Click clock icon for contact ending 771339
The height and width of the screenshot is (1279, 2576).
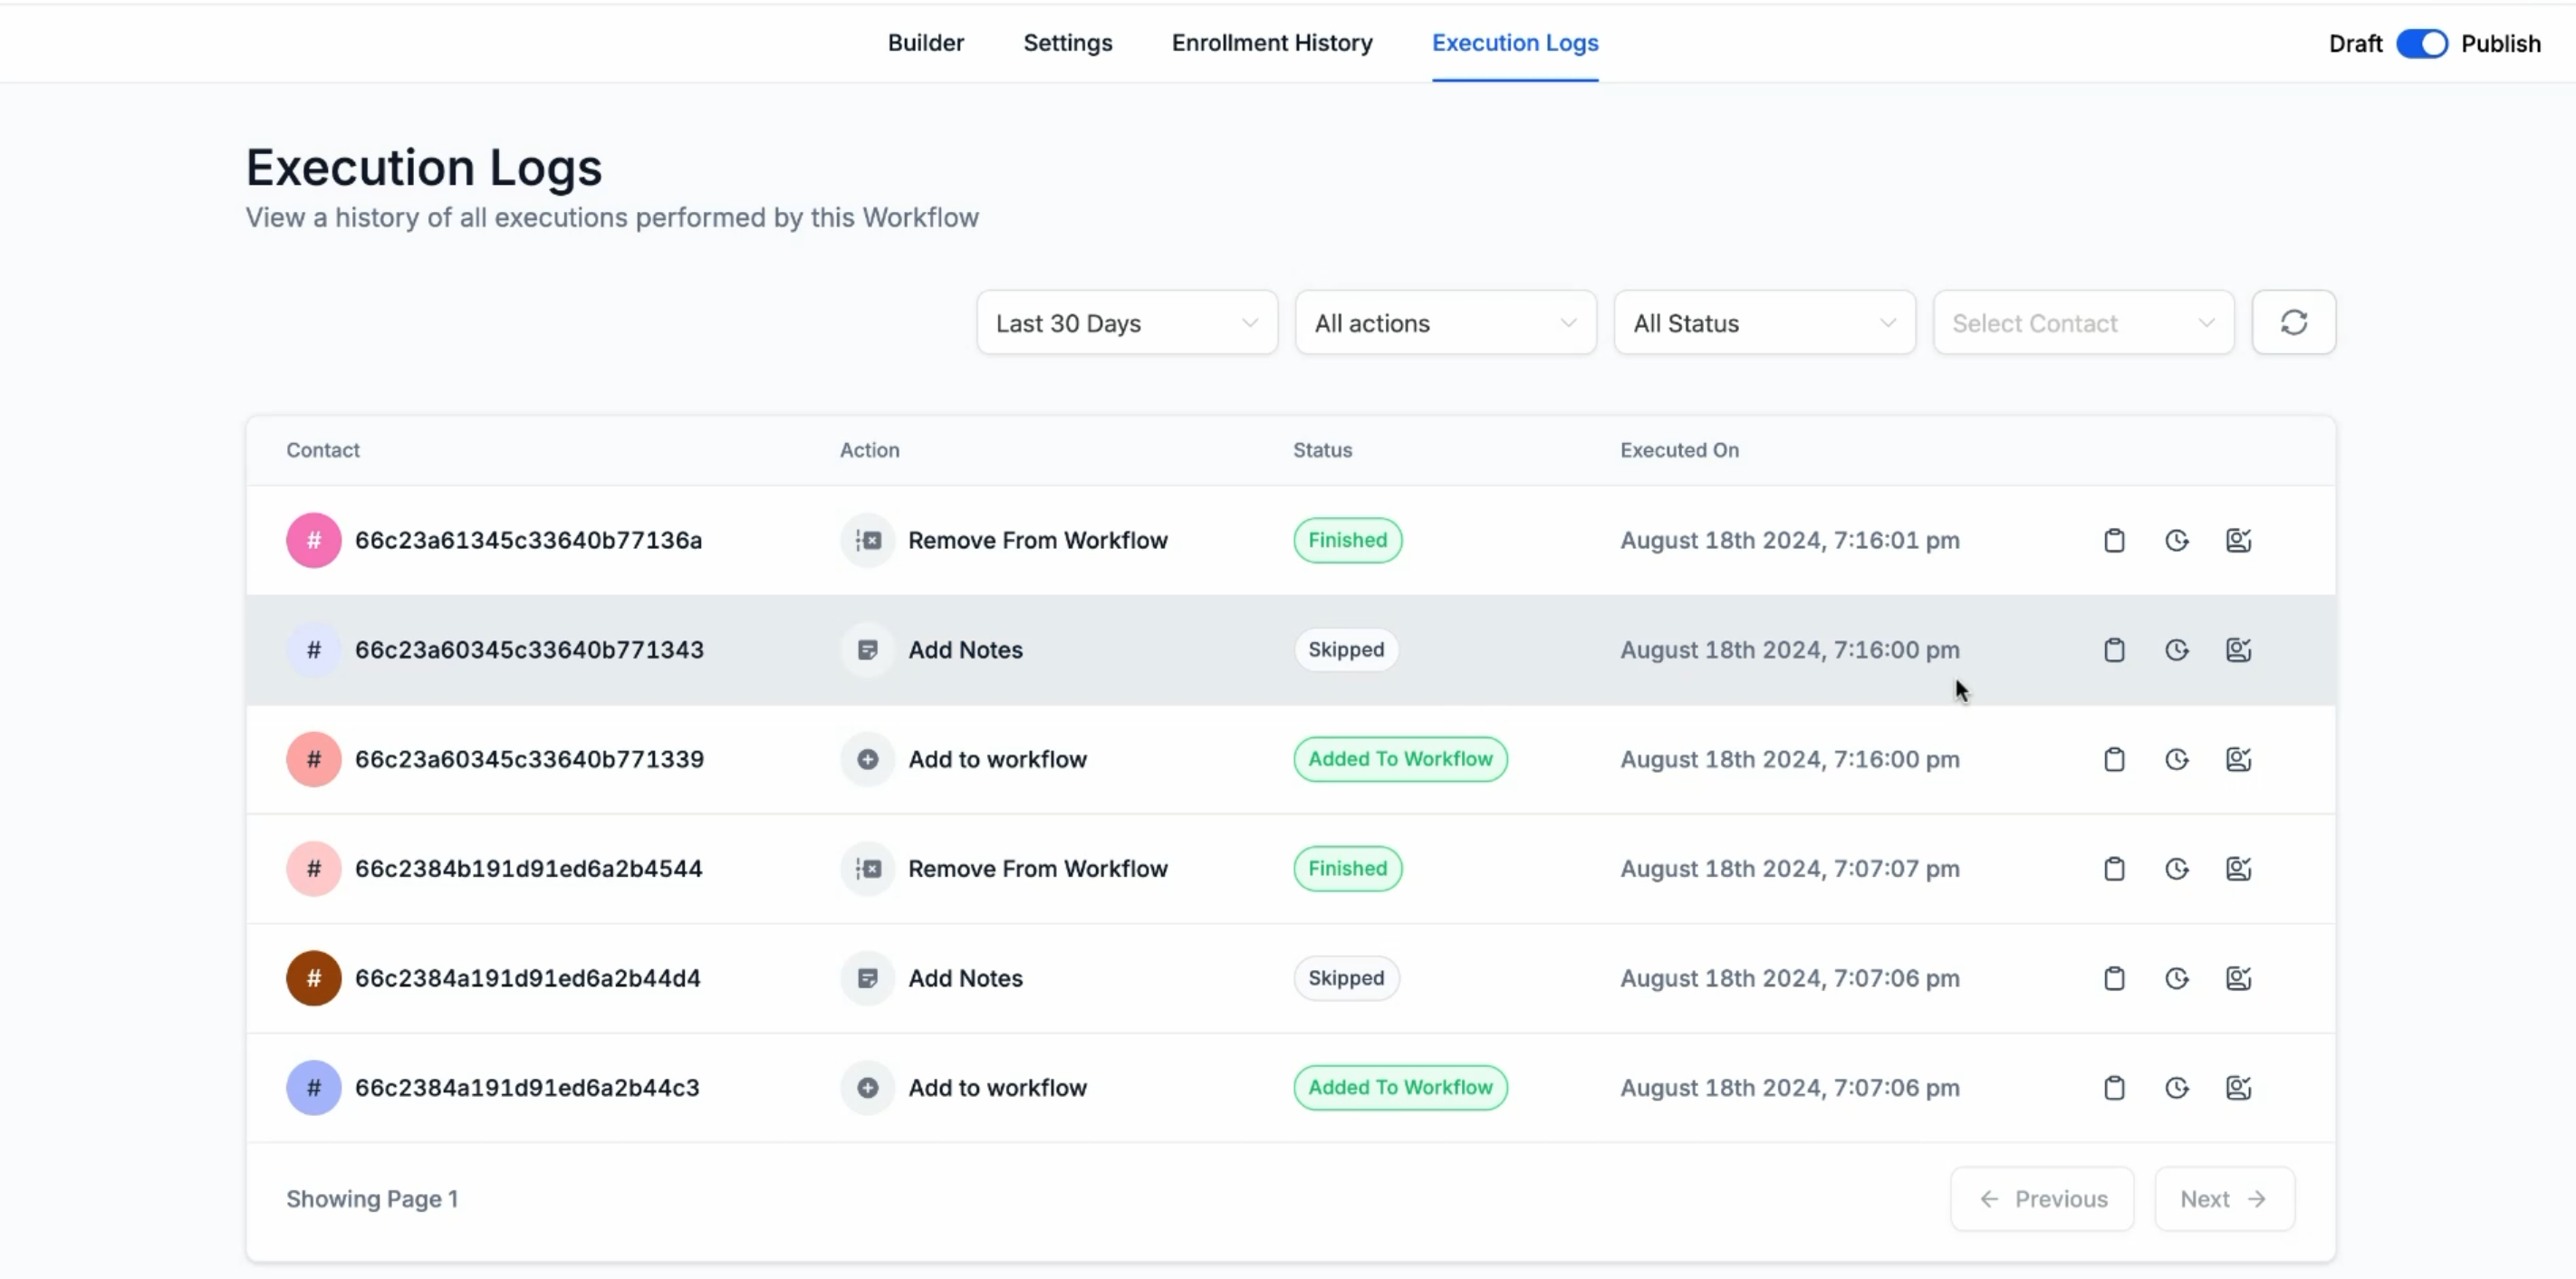point(2176,760)
